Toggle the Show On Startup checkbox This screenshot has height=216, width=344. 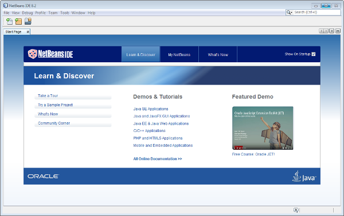click(314, 54)
